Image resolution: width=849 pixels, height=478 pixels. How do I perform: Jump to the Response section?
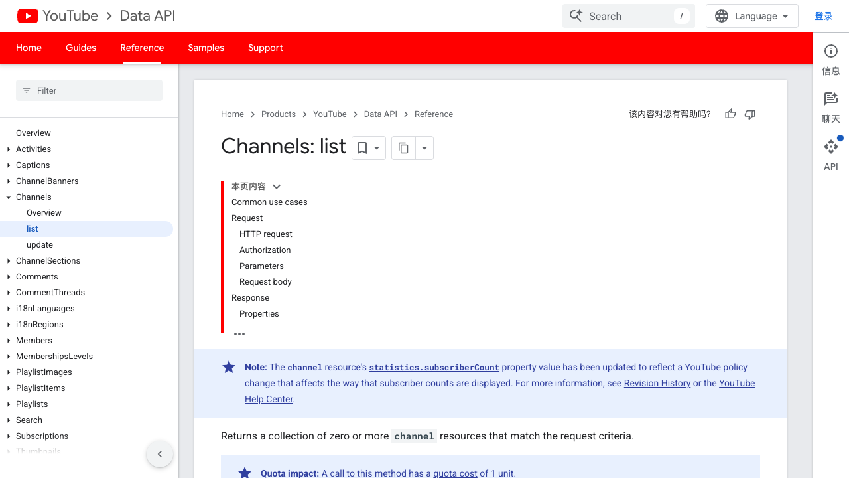(x=250, y=298)
